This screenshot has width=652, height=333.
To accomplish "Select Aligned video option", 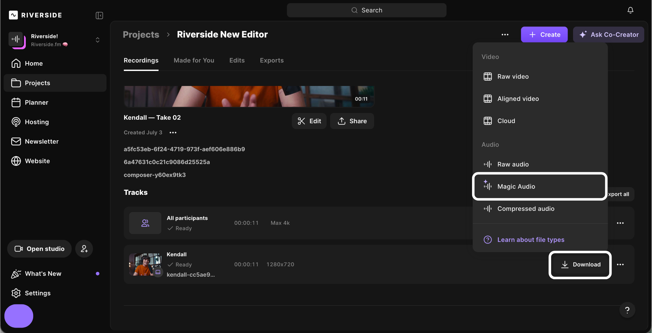I will (x=540, y=99).
